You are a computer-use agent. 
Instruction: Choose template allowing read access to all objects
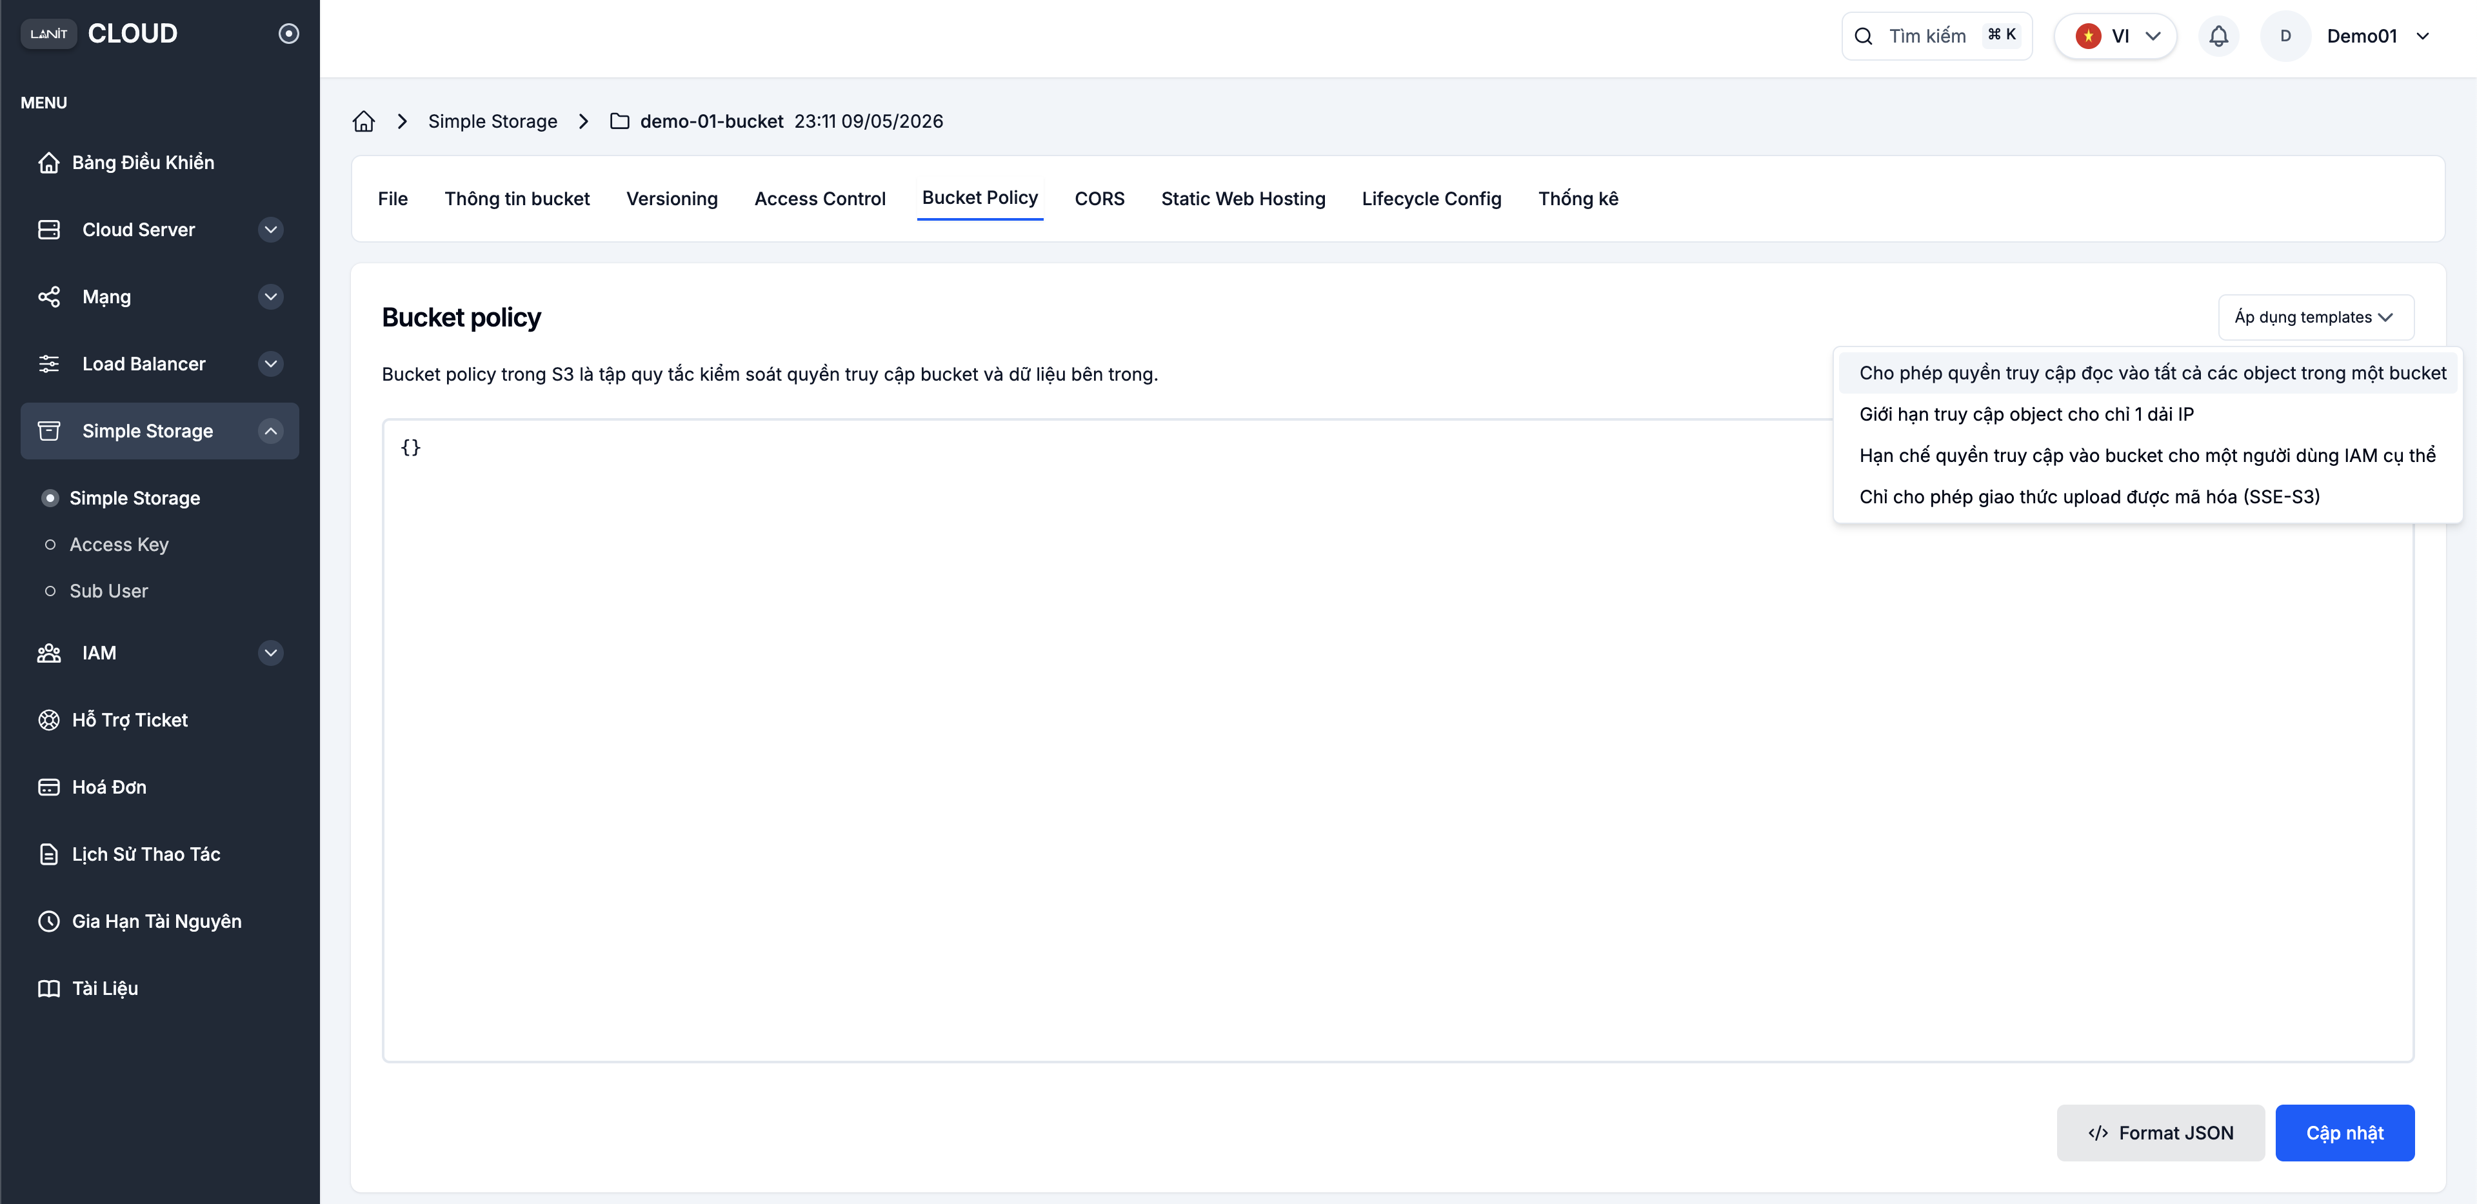(2147, 373)
